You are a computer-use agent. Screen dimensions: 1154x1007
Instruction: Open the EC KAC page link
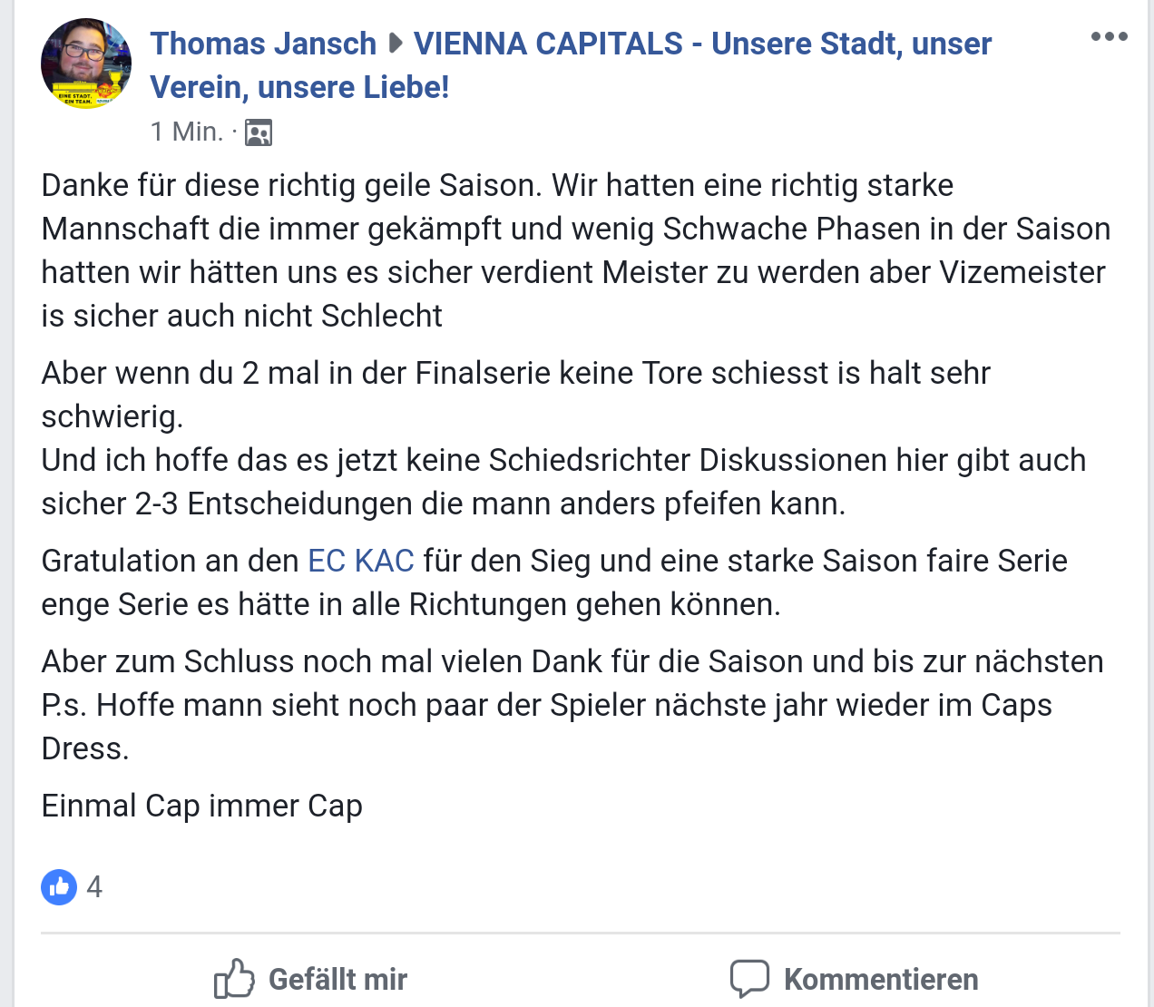coord(361,561)
